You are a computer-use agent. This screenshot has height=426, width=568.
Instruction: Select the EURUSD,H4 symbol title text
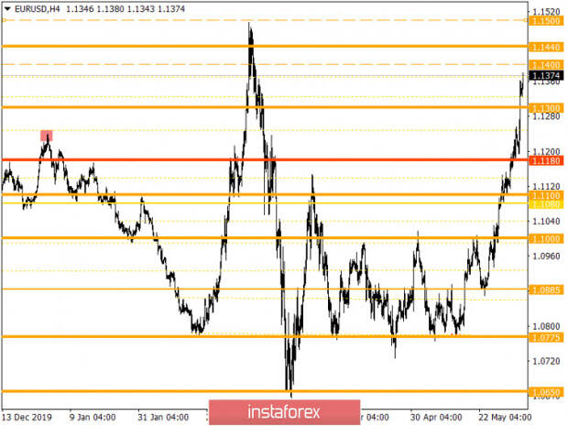click(x=37, y=8)
